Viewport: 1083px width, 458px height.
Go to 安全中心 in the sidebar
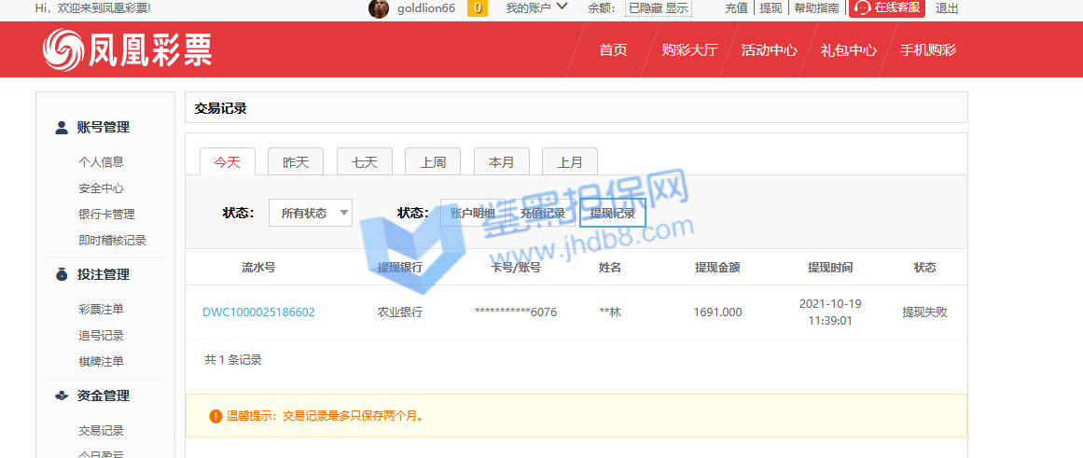pos(101,188)
